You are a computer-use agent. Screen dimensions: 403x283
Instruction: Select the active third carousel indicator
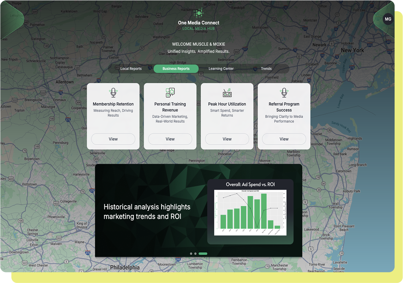[203, 253]
